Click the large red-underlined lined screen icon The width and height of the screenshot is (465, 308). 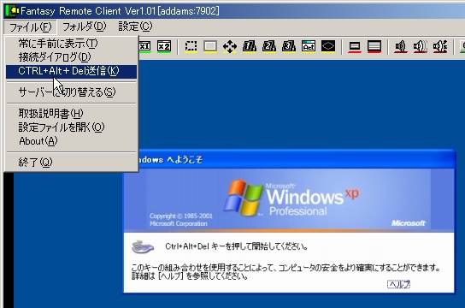click(x=374, y=46)
